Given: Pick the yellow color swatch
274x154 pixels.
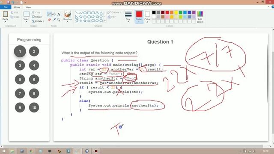Looking at the screenshot, I should point(176,12).
